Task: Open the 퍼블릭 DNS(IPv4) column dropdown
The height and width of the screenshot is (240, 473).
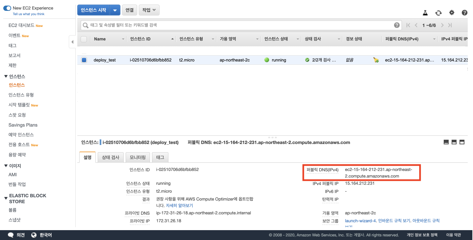Action: pos(435,39)
